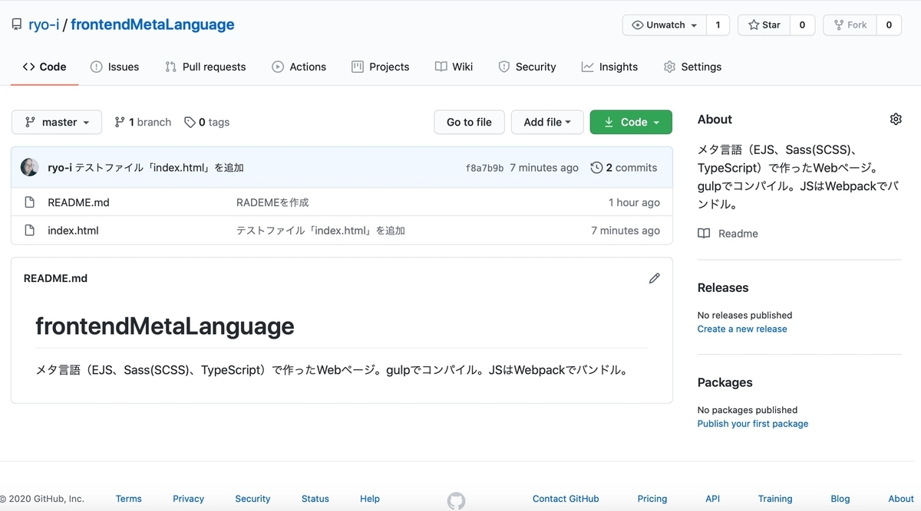Screen dimensions: 921x511
Task: Click ryo-i author name in commit bar
Action: click(x=60, y=168)
